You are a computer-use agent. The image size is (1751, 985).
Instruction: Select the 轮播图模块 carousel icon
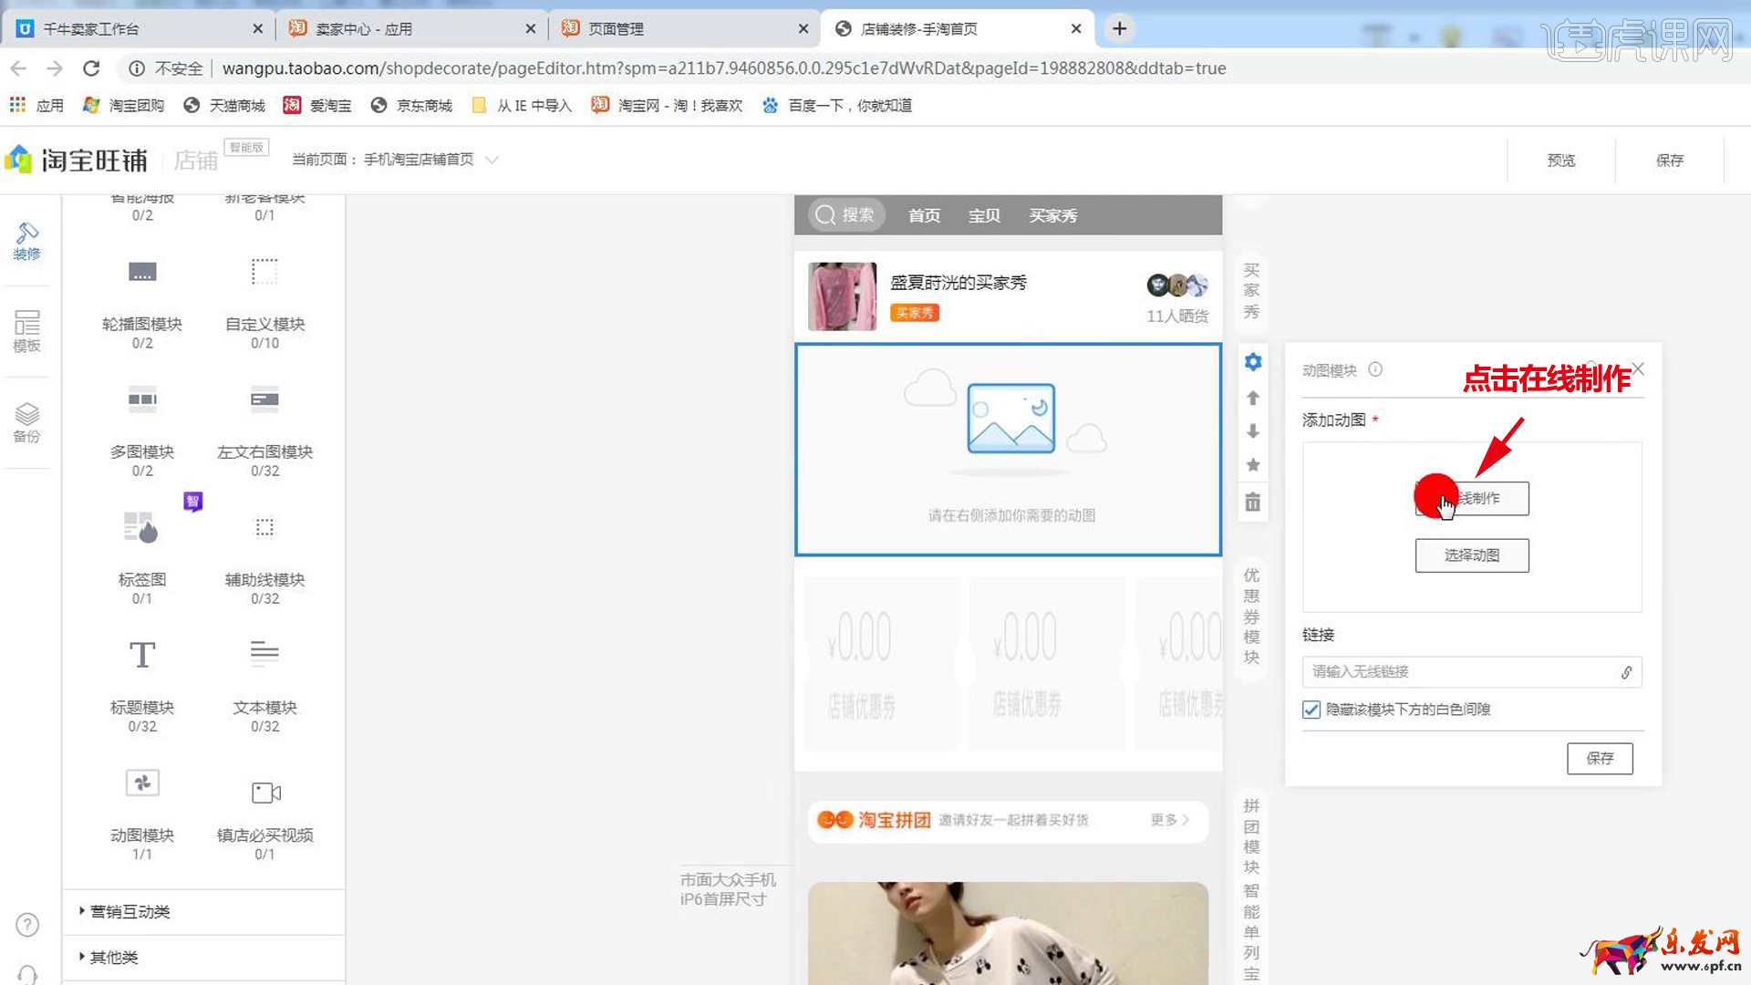142,273
